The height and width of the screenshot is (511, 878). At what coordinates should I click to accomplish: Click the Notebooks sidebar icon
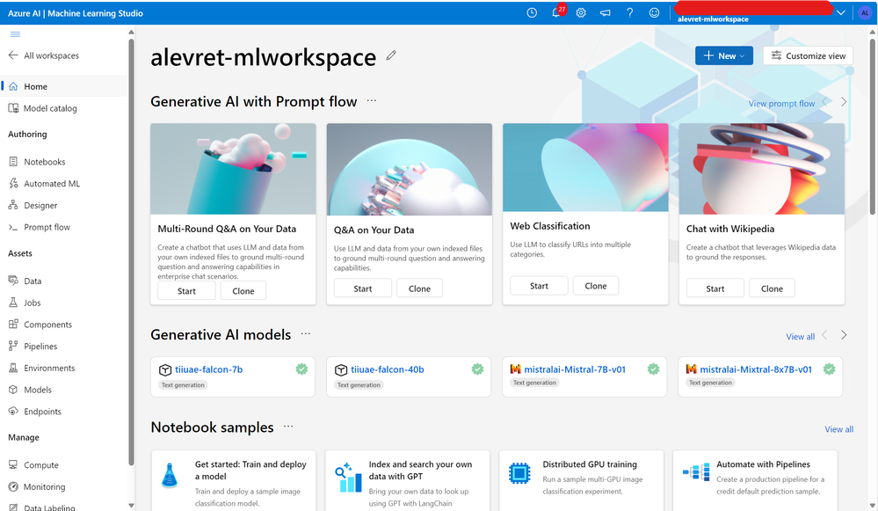(x=13, y=161)
